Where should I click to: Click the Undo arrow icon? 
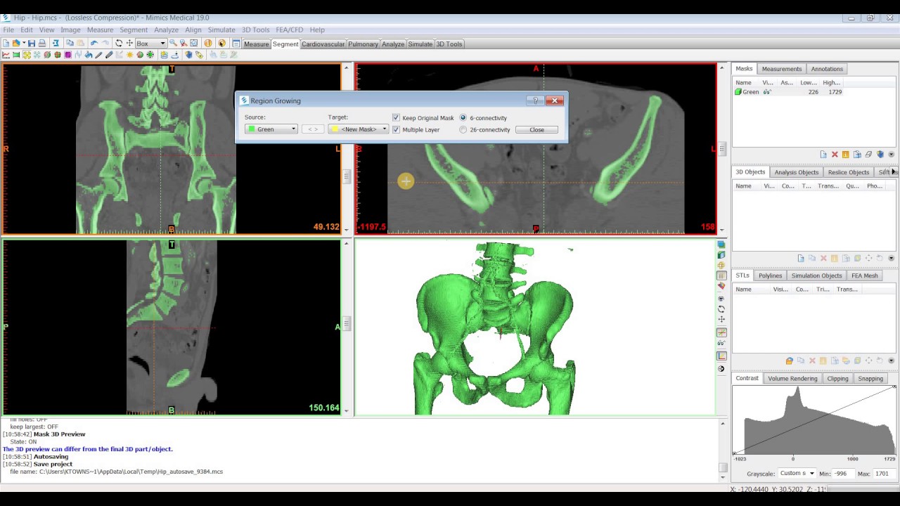(94, 44)
